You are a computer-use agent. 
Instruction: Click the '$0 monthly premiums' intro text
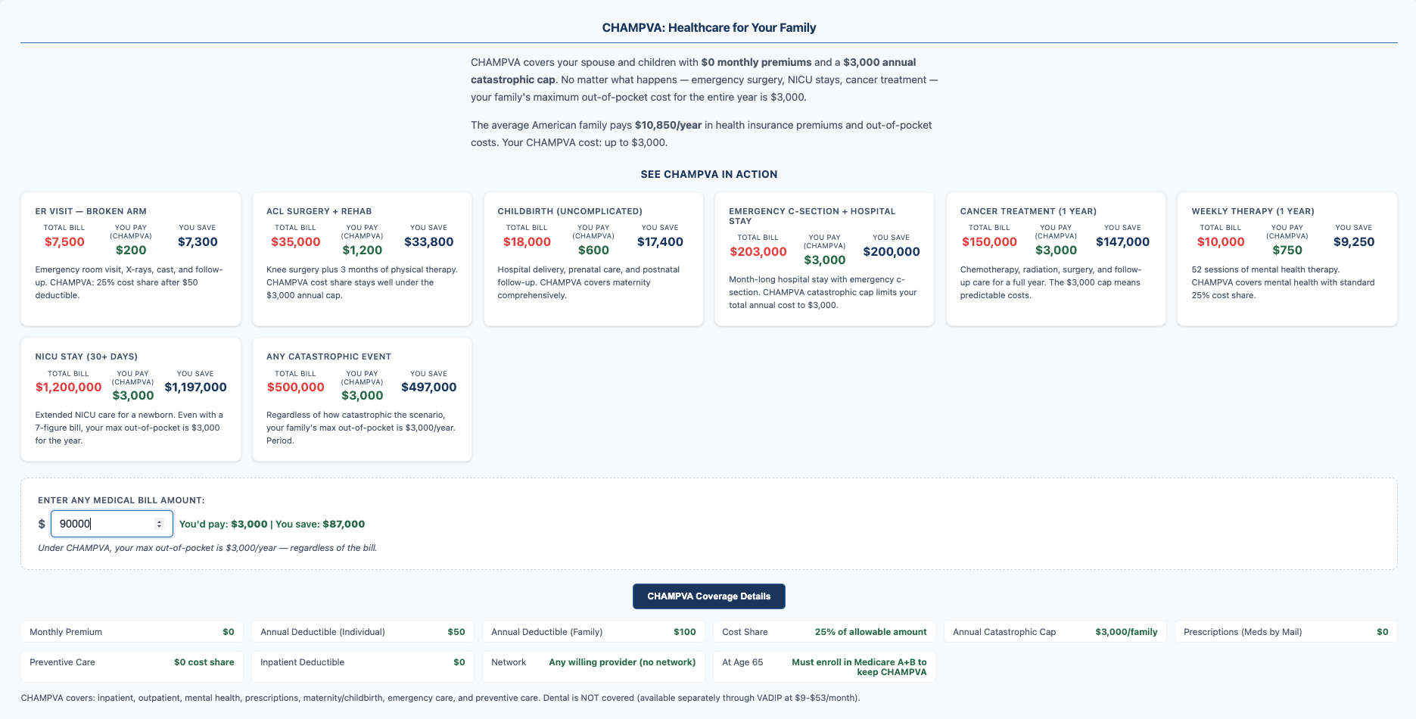pyautogui.click(x=756, y=62)
